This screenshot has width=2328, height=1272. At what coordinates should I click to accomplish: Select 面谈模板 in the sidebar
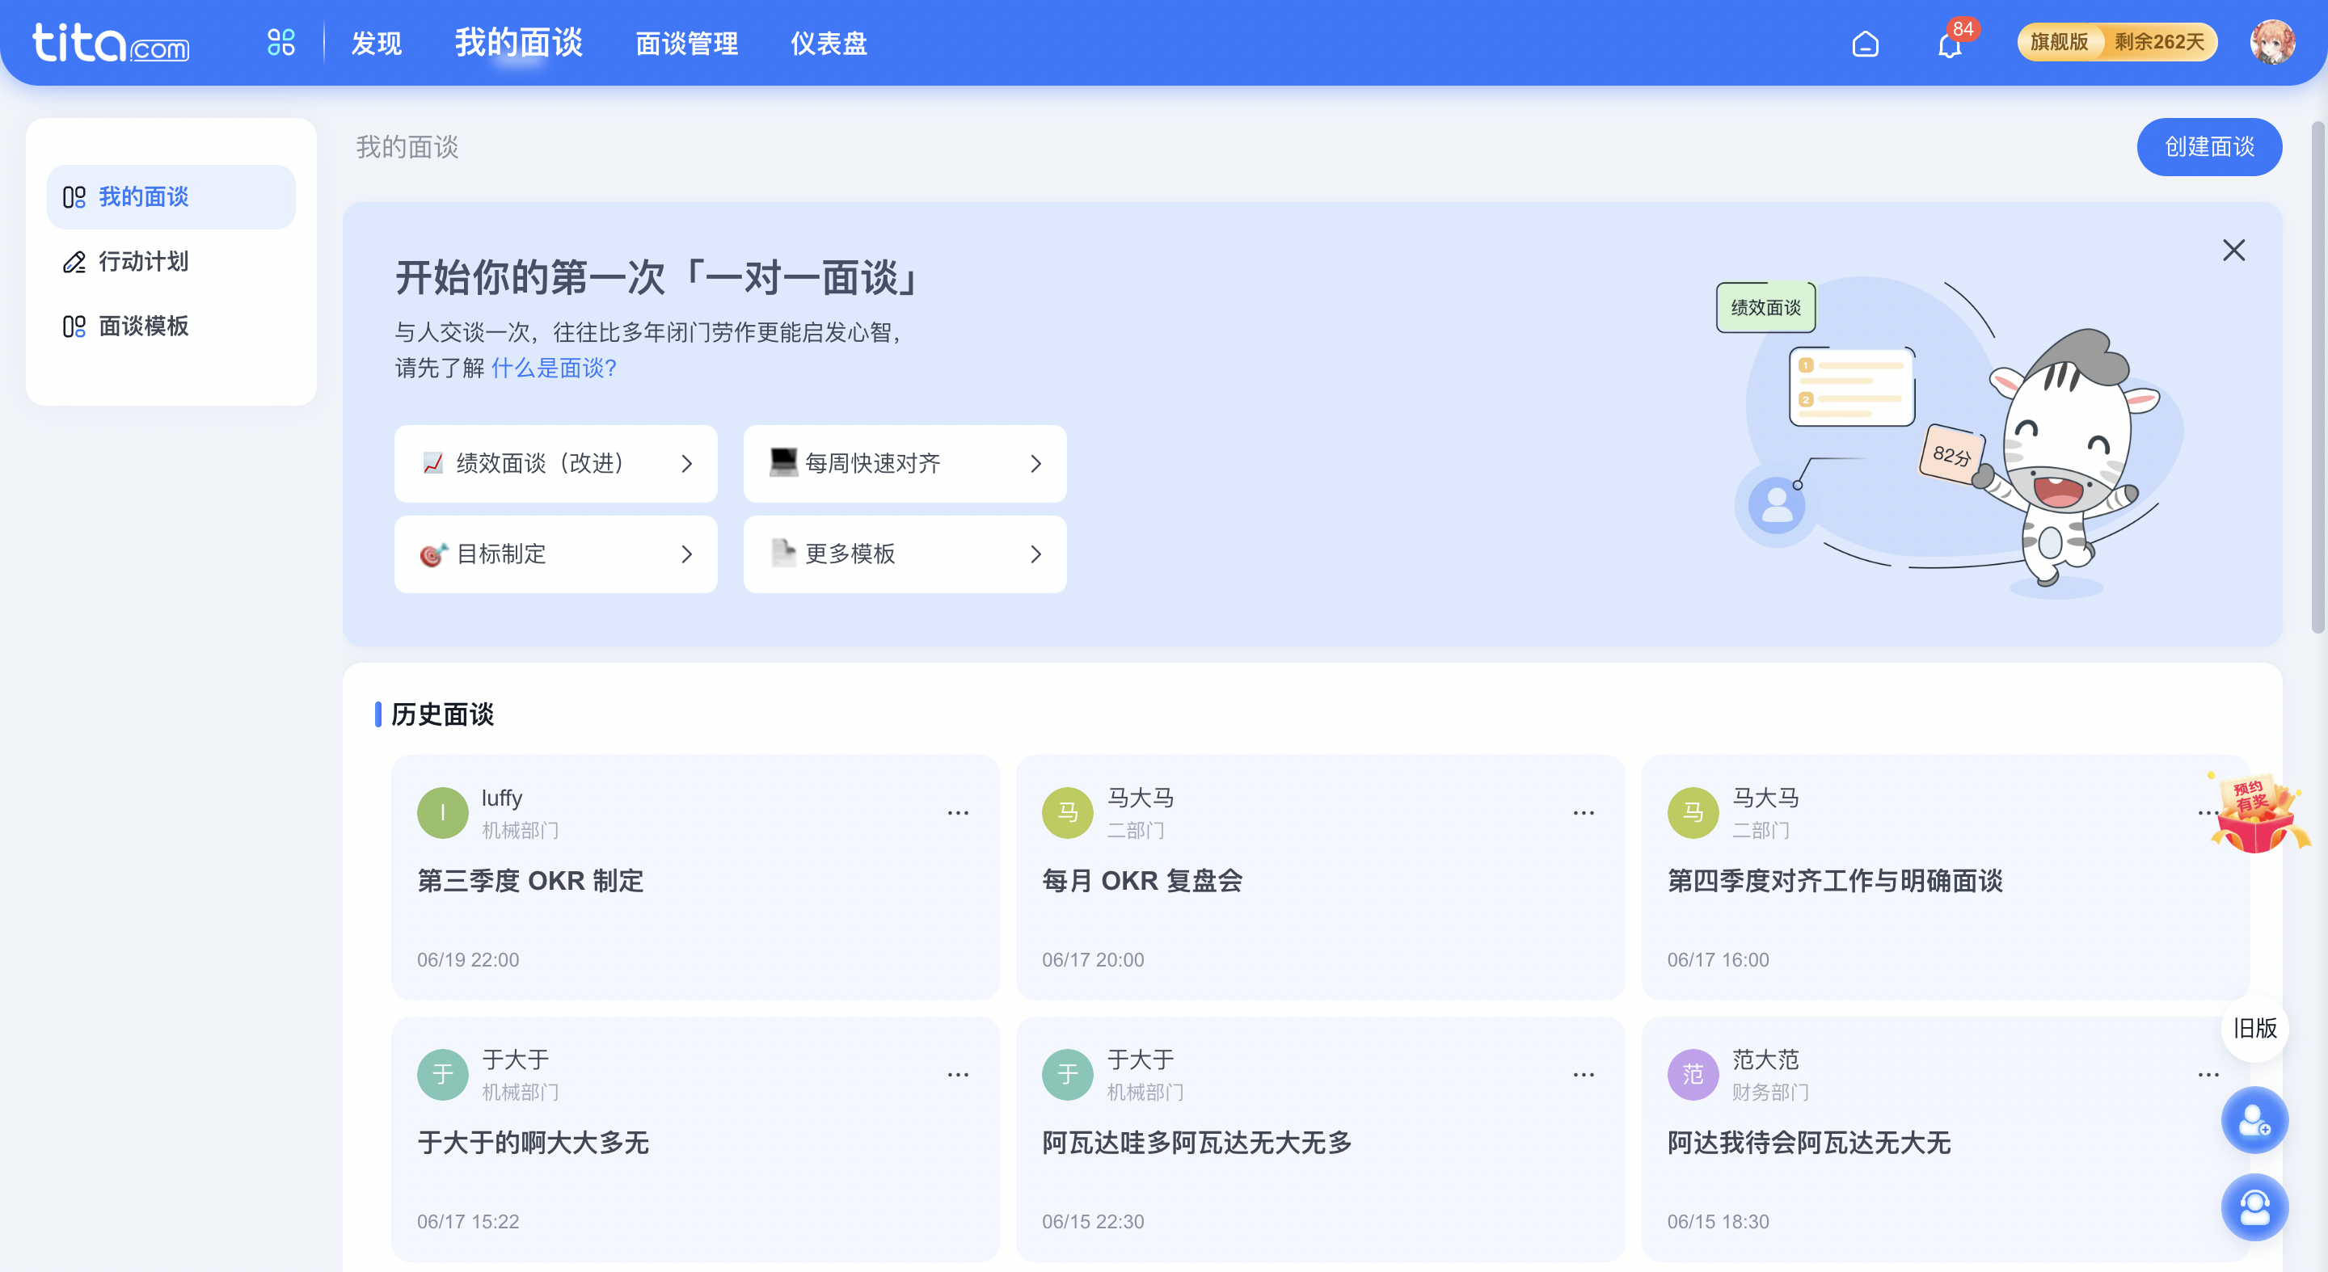(171, 326)
